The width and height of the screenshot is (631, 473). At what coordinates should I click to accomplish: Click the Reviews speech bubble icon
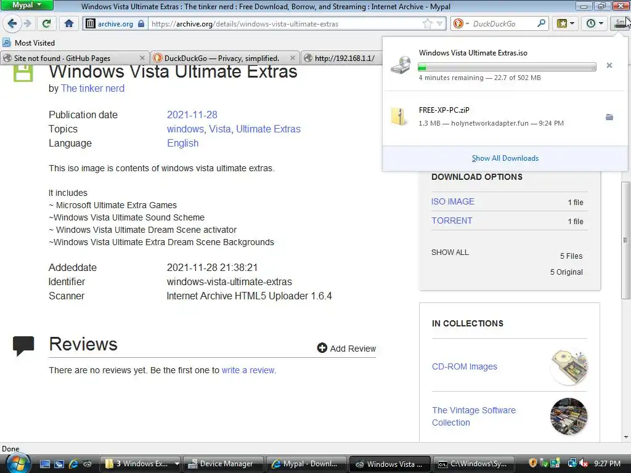[23, 346]
